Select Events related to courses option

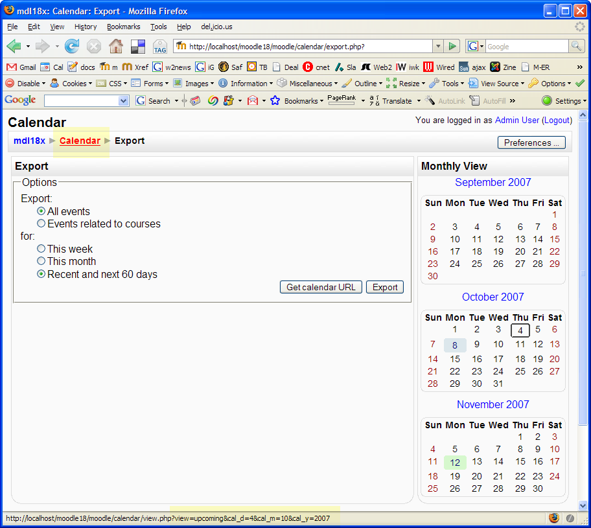coord(41,224)
